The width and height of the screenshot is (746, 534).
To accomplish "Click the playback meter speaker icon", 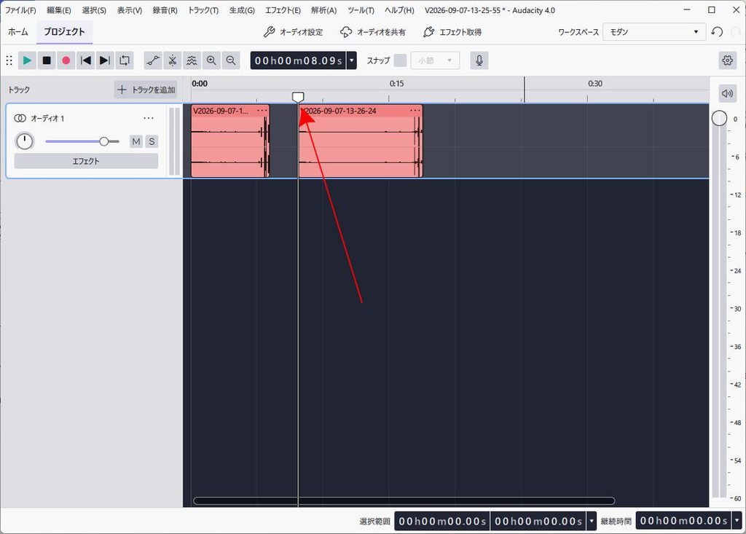I will click(x=727, y=93).
